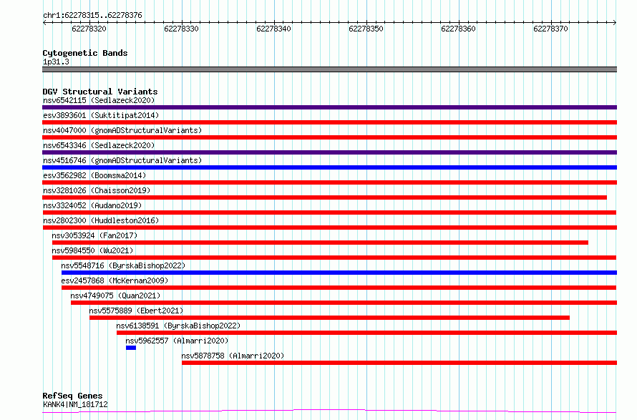Click the small blue bar under nsv5962557
637x420 pixels.
[131, 348]
